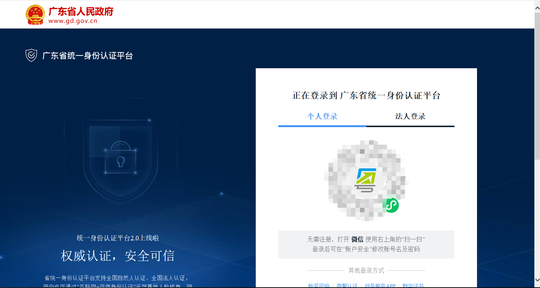Click the 广东省统一身份认证平台 platform title

coord(87,56)
